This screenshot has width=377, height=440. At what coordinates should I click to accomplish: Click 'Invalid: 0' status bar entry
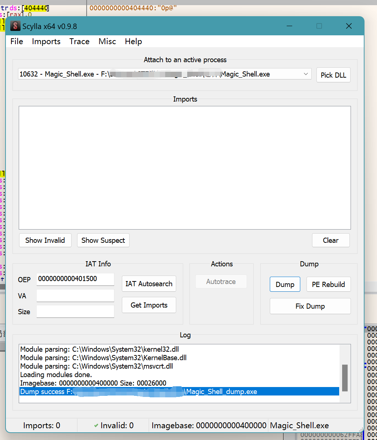click(x=117, y=425)
